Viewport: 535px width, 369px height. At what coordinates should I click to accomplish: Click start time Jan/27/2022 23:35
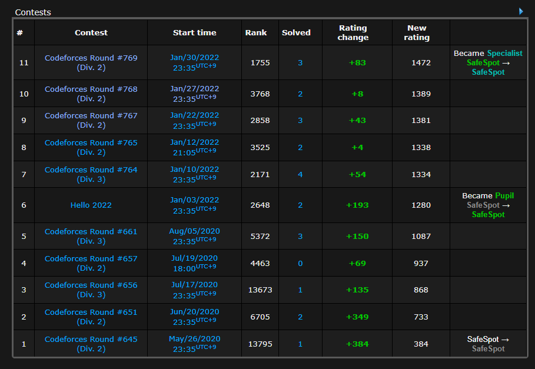click(194, 94)
